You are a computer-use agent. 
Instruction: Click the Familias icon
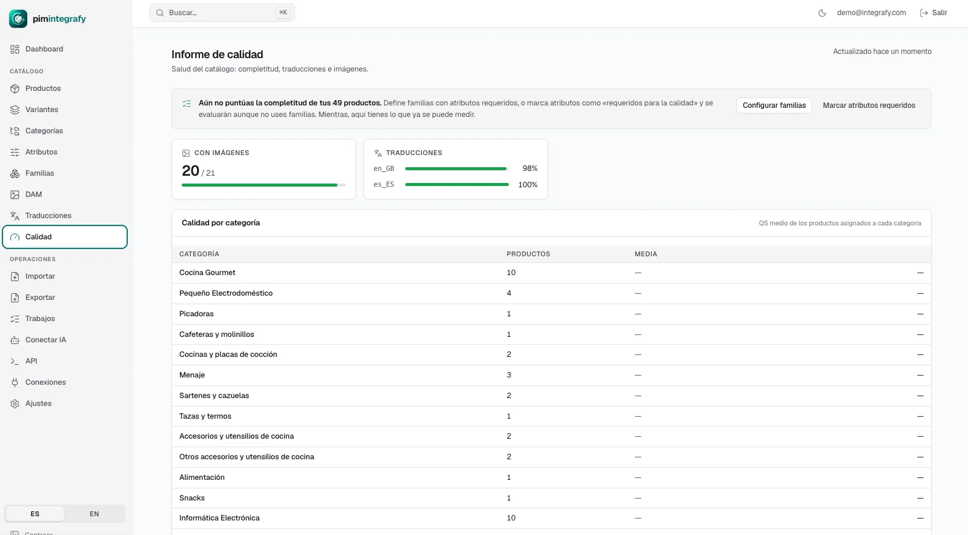15,173
